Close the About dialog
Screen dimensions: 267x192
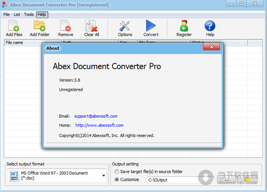tap(211, 47)
